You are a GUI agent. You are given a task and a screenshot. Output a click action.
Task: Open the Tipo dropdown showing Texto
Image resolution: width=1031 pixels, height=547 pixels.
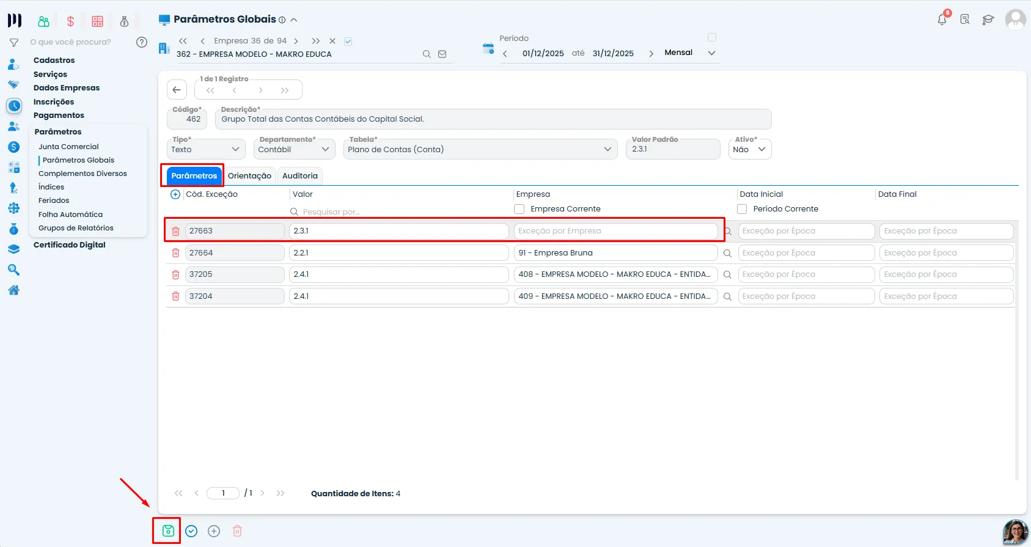pos(206,149)
